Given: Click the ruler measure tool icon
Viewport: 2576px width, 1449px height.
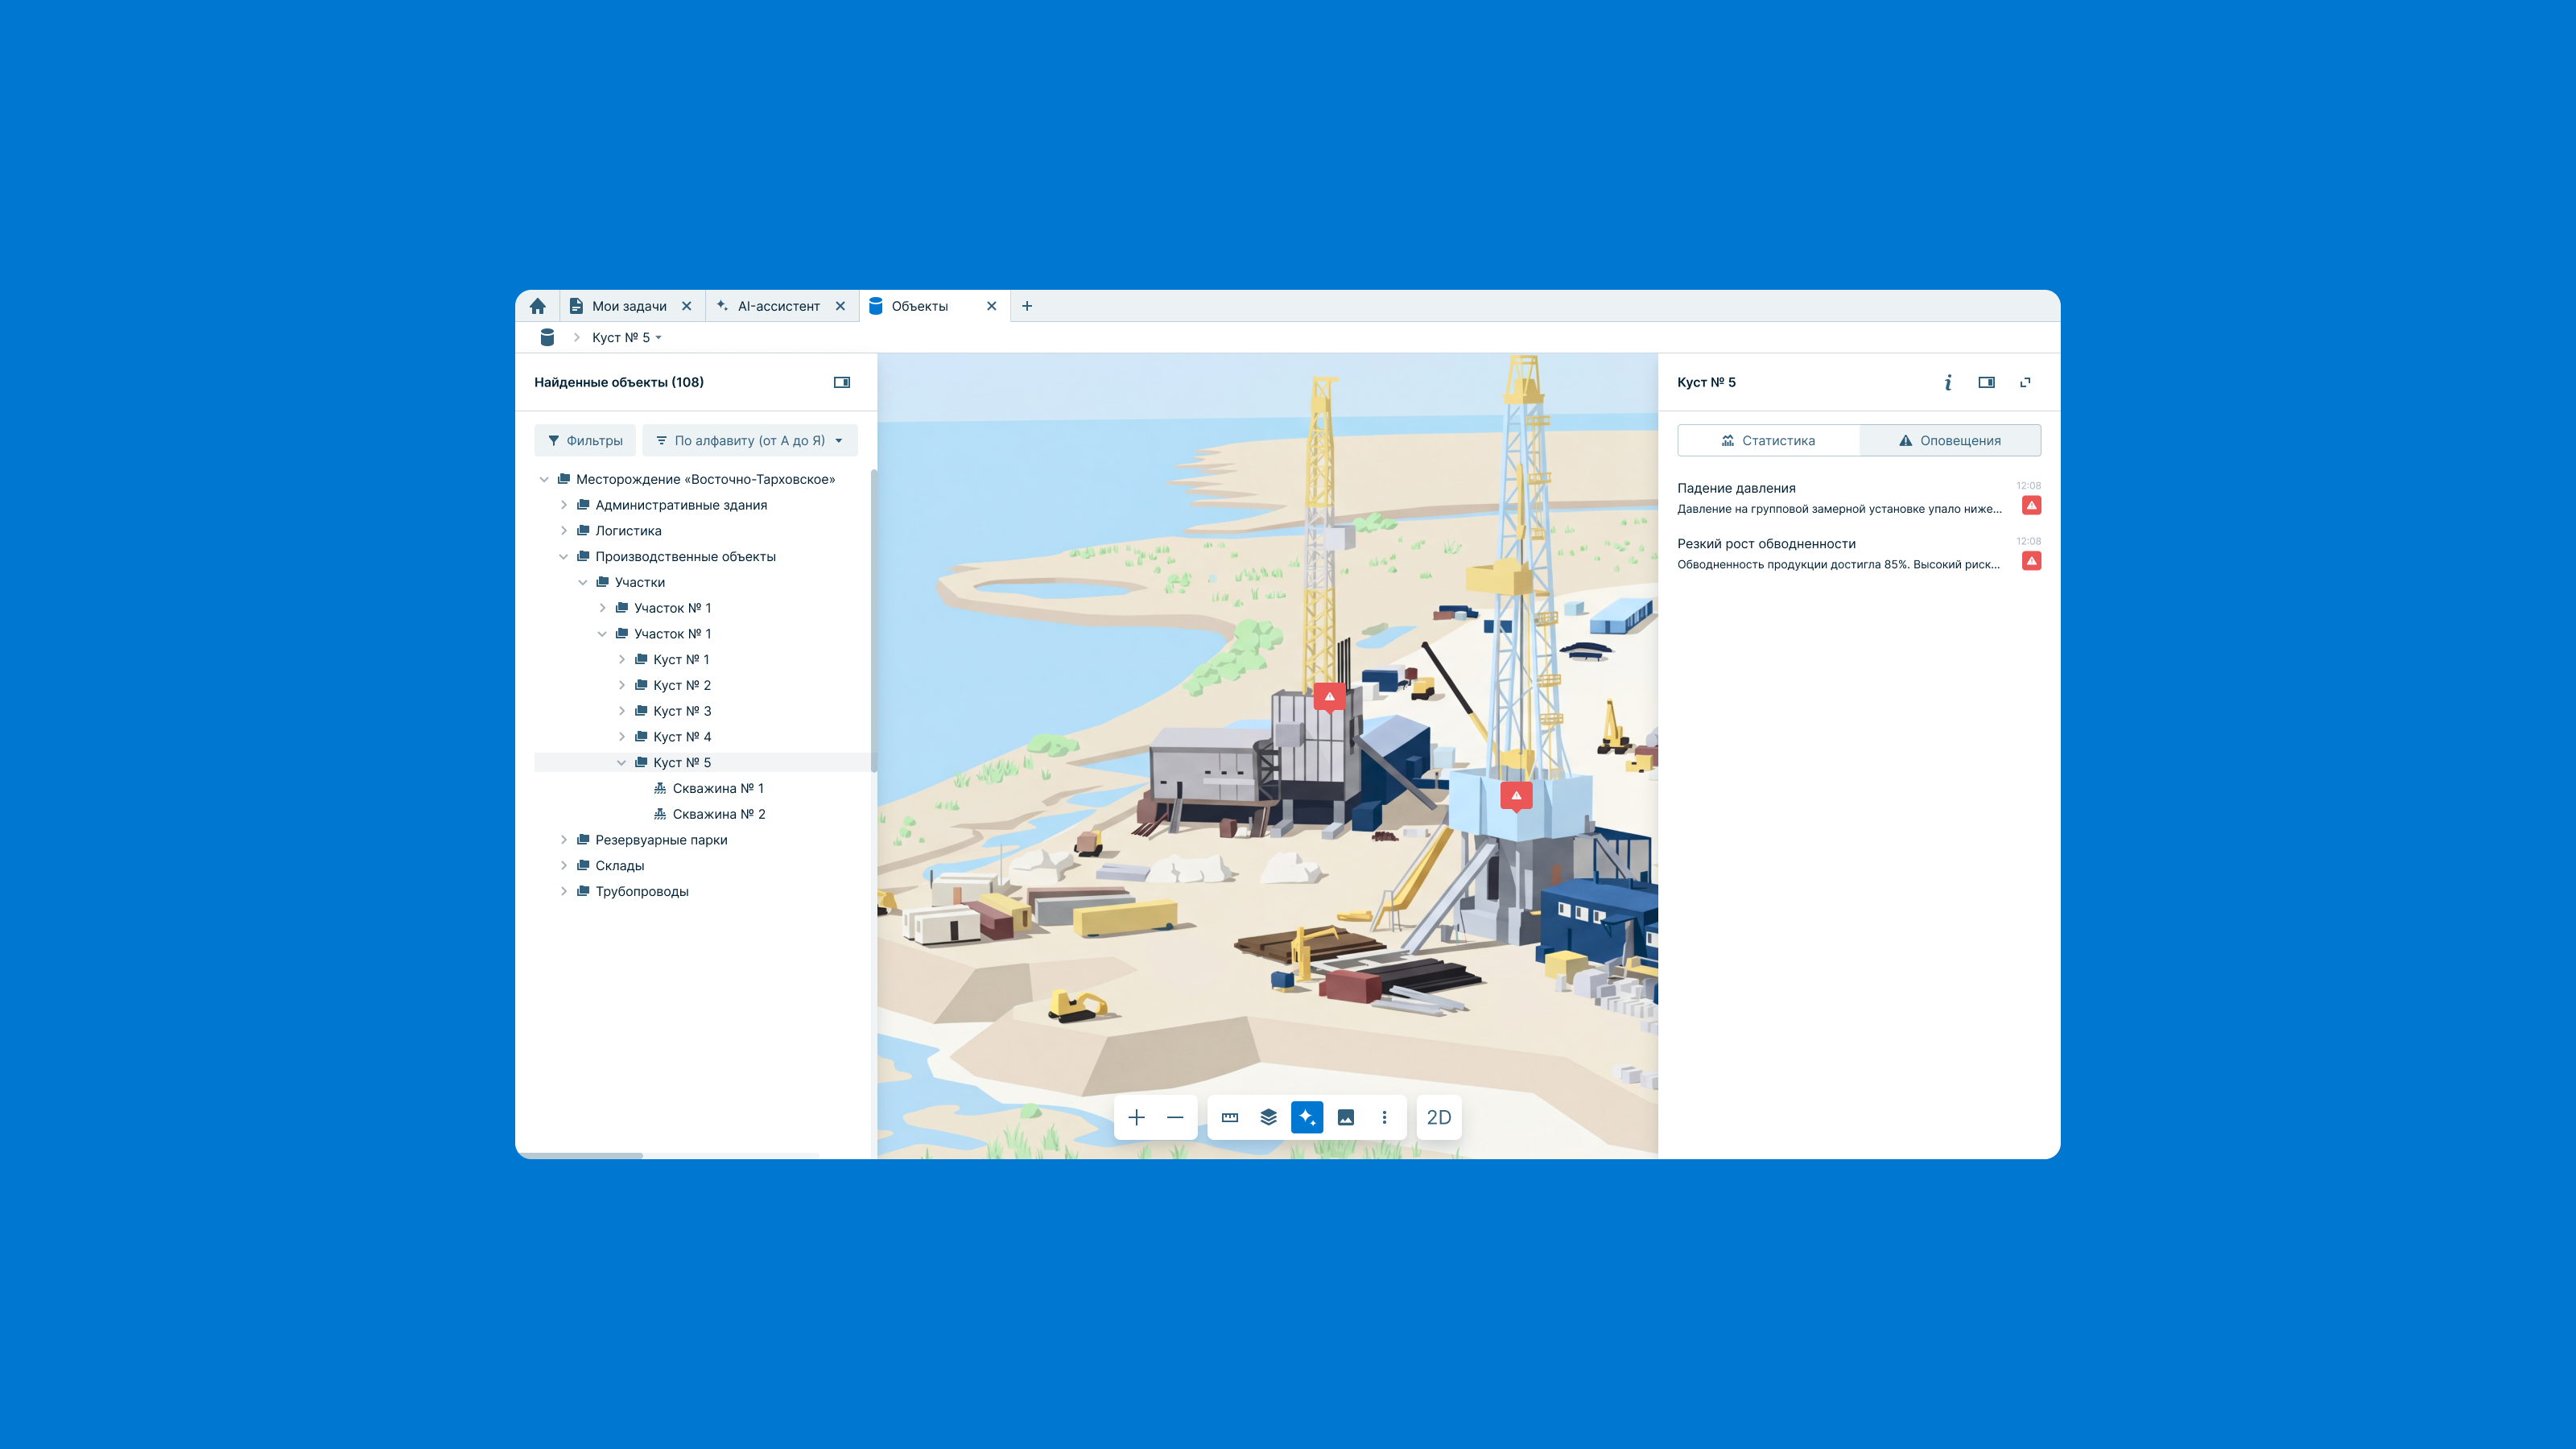Looking at the screenshot, I should pyautogui.click(x=1230, y=1117).
